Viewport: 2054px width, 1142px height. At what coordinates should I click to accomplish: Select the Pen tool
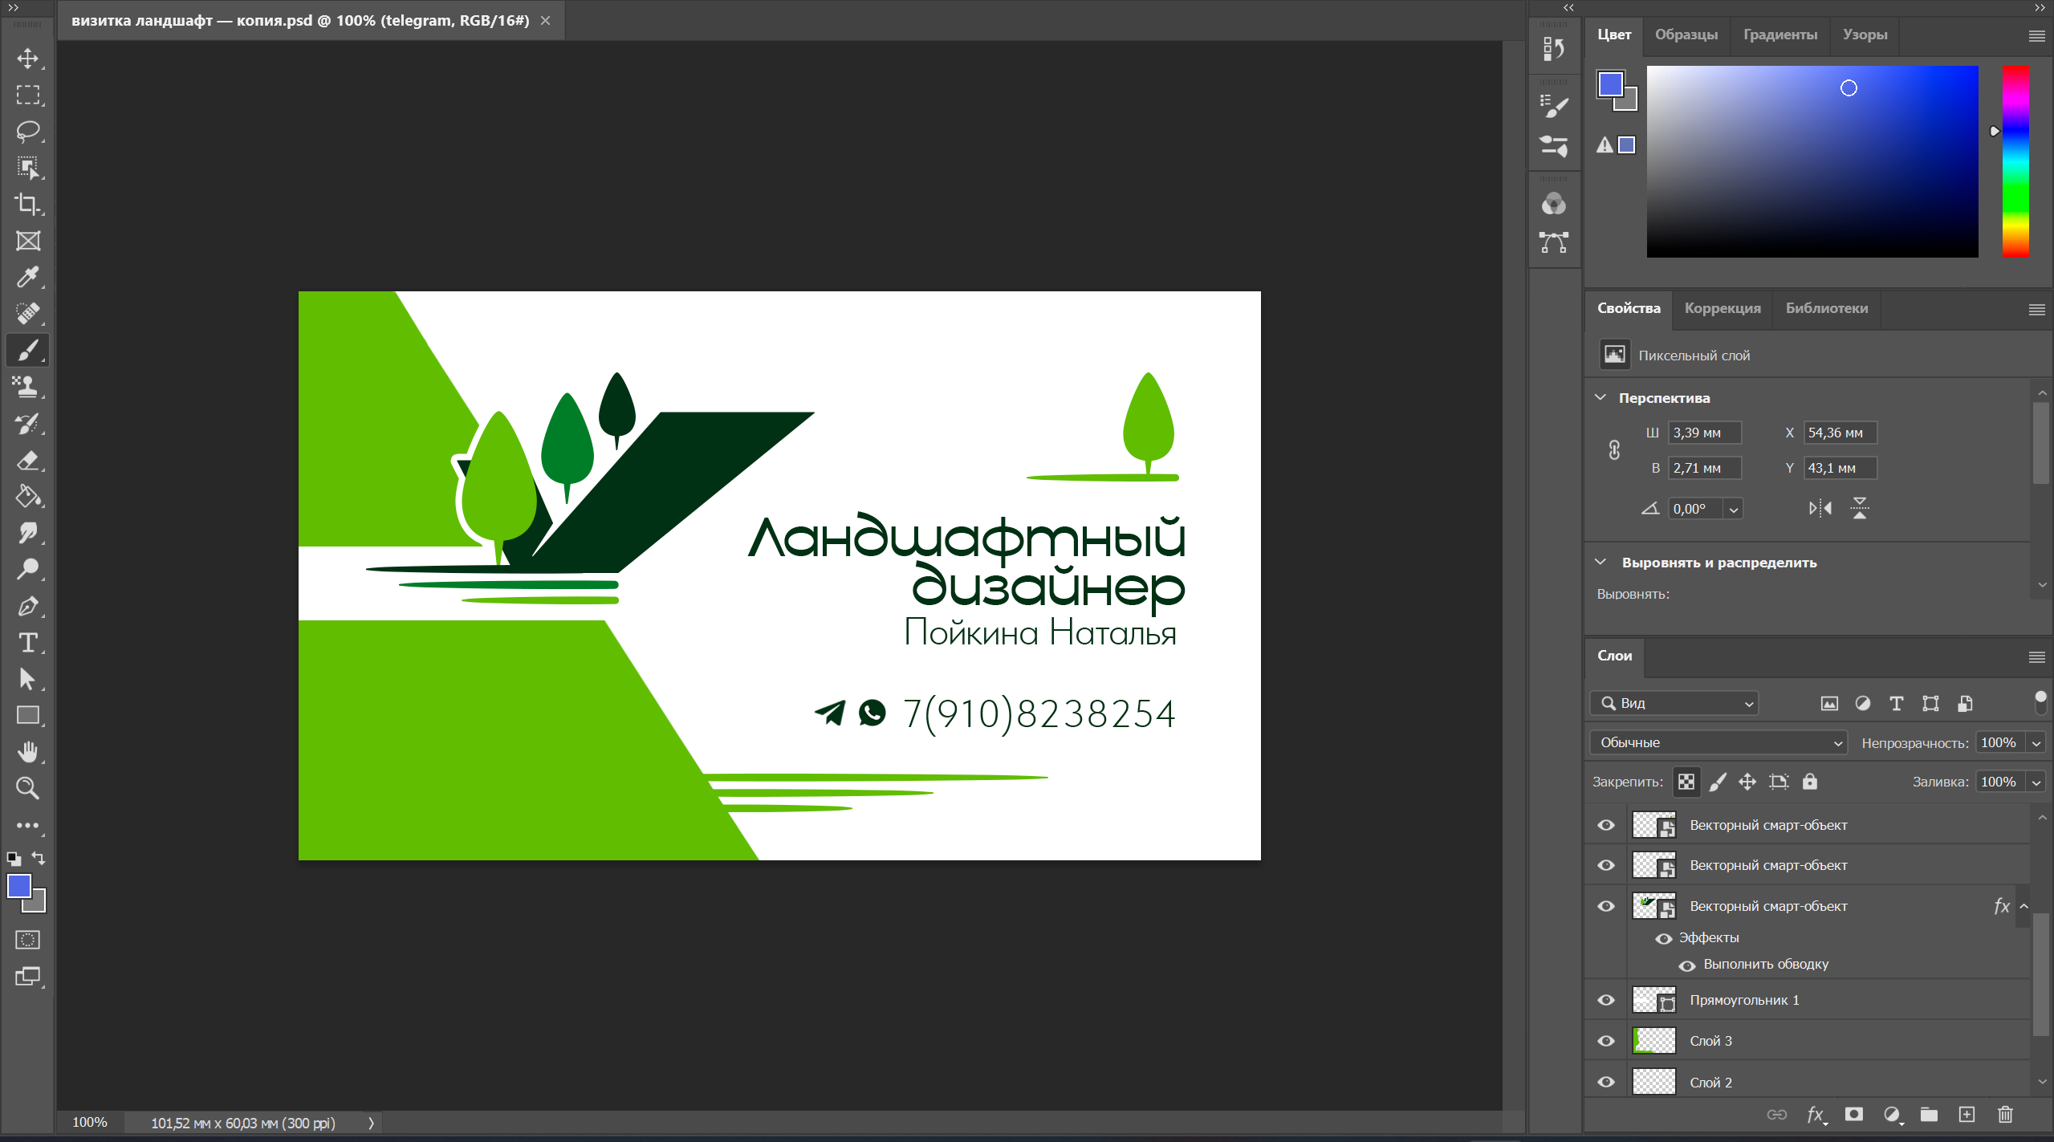click(x=28, y=606)
